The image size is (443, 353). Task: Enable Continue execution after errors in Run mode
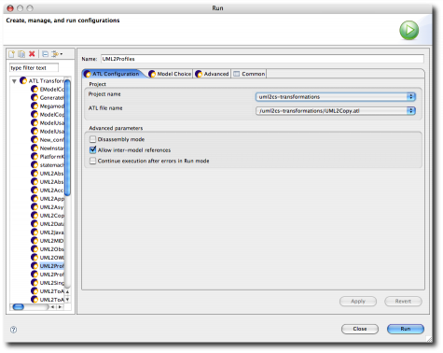click(x=92, y=161)
